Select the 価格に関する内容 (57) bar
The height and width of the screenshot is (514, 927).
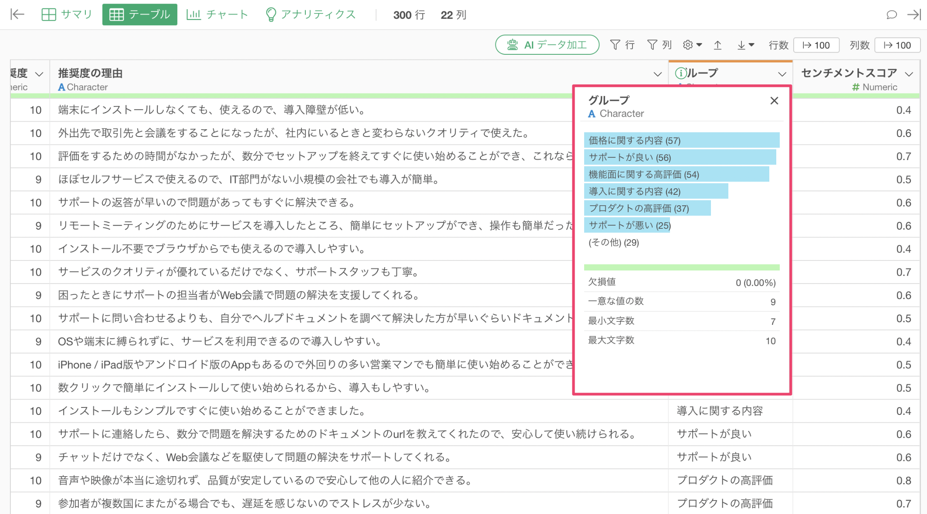[681, 140]
